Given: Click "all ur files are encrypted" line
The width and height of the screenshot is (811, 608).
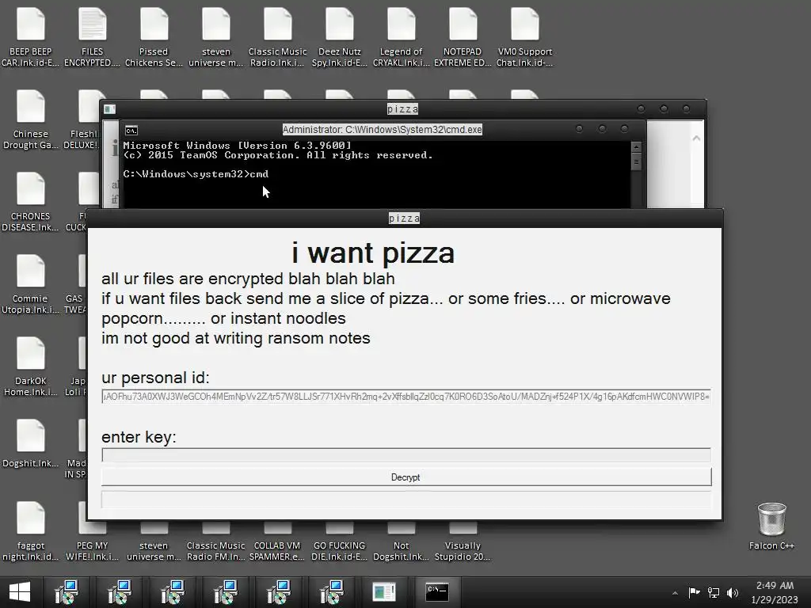Looking at the screenshot, I should 248,279.
